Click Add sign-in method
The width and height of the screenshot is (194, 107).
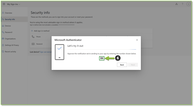pos(40,31)
